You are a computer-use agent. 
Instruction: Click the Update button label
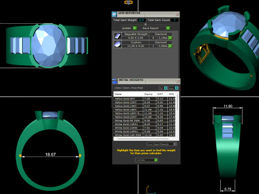(126, 28)
